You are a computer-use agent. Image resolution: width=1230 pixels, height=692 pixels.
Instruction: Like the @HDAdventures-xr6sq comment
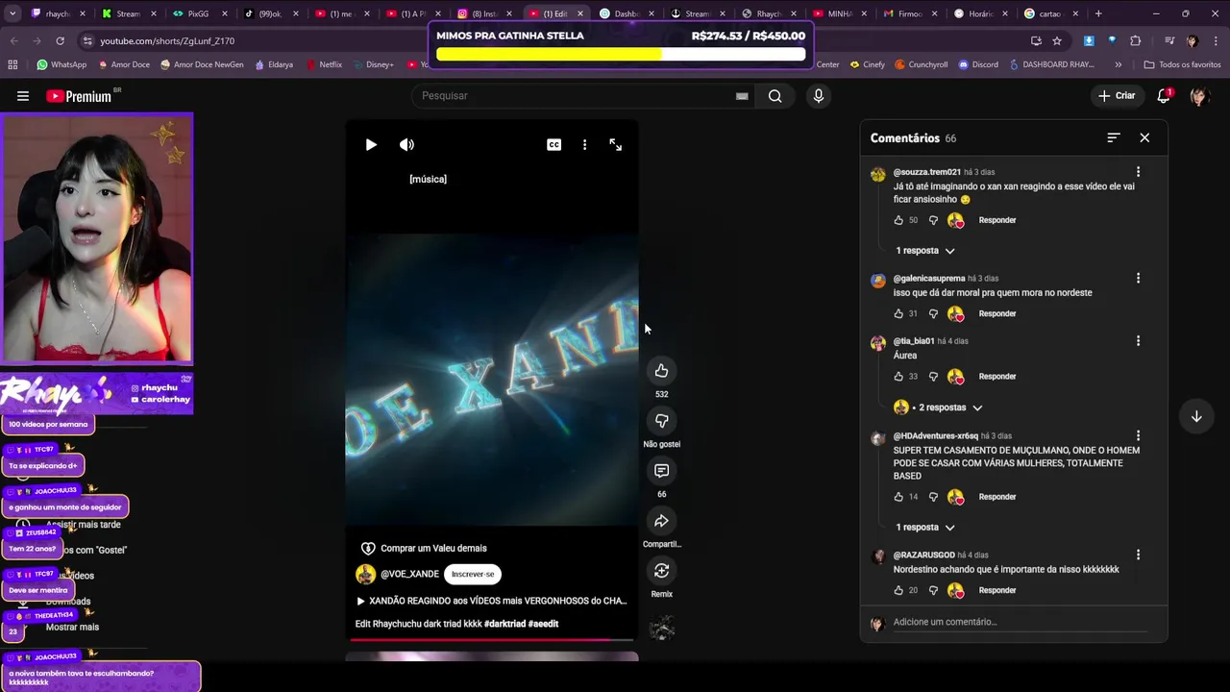click(x=898, y=497)
